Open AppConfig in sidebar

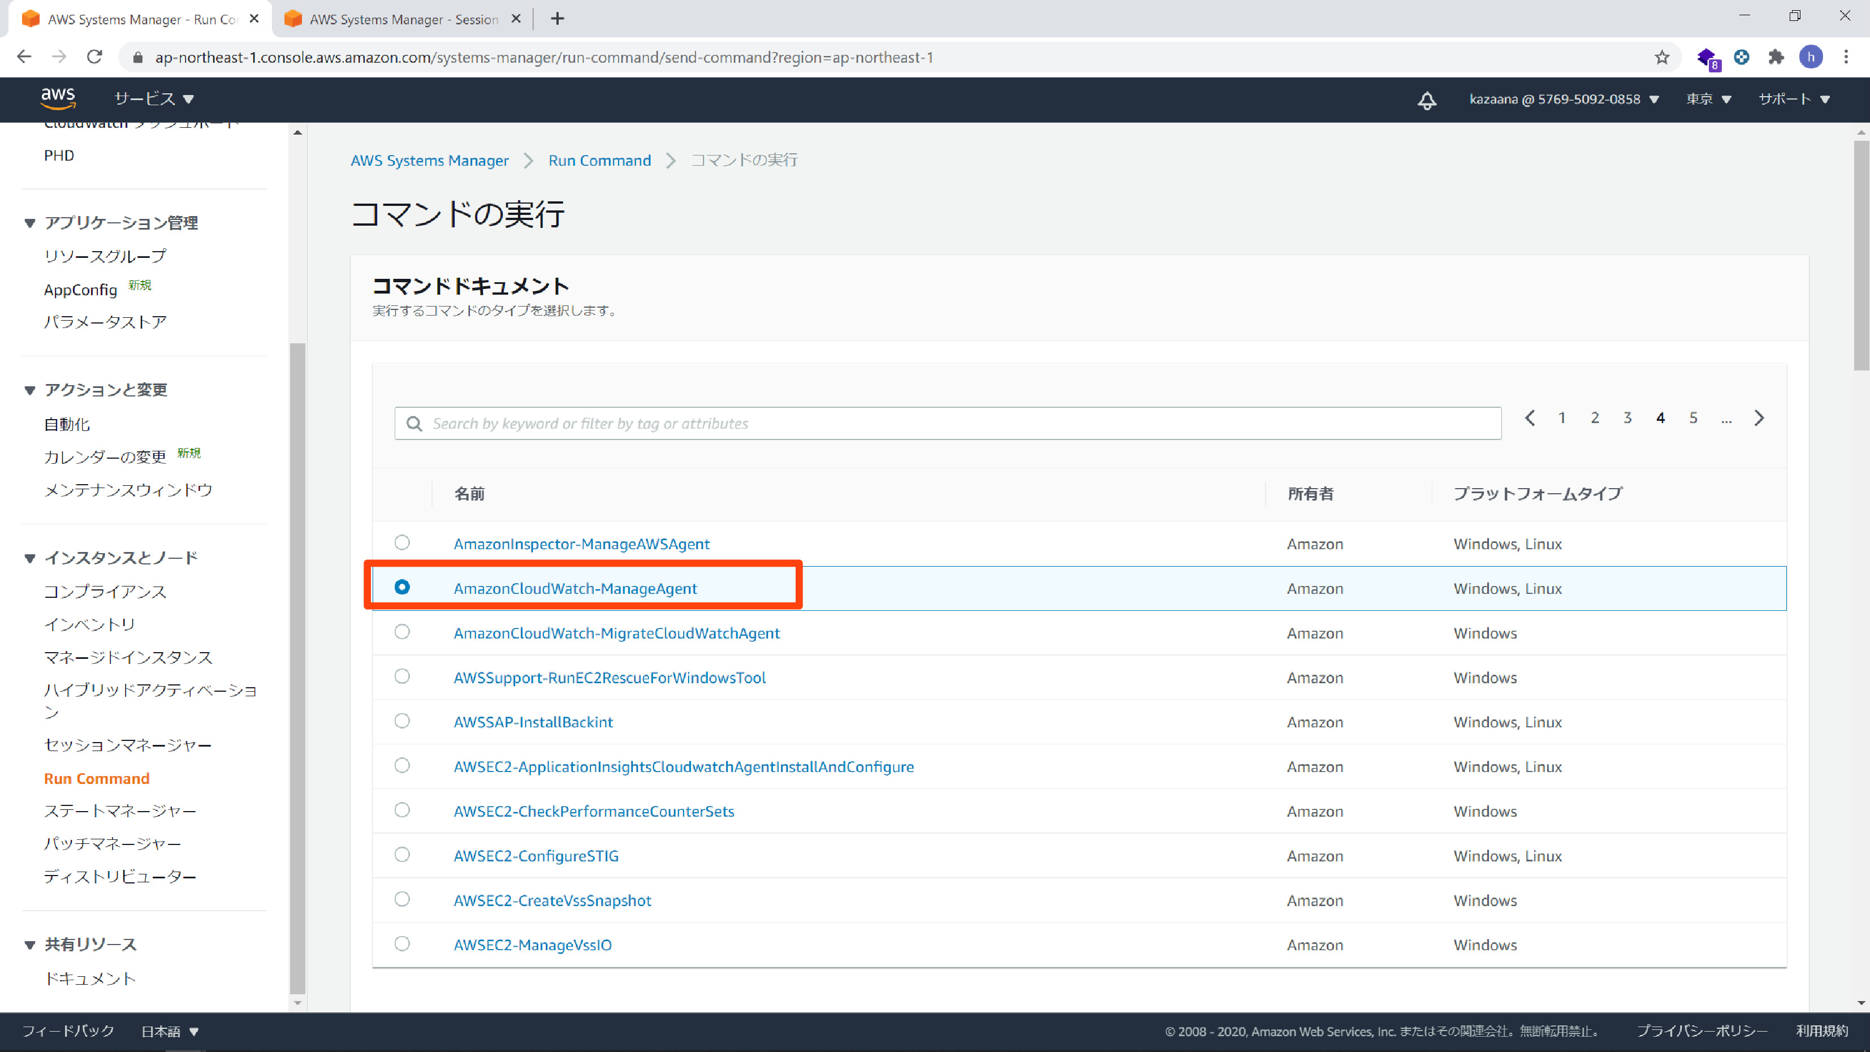click(80, 290)
